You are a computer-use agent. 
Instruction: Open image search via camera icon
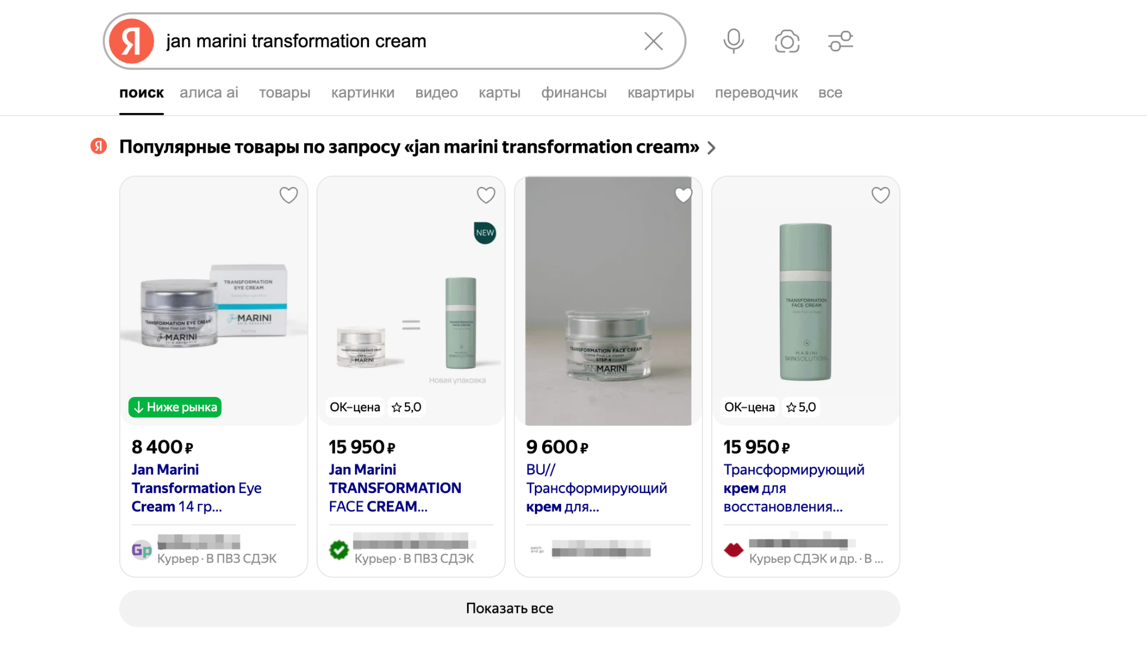(x=787, y=41)
